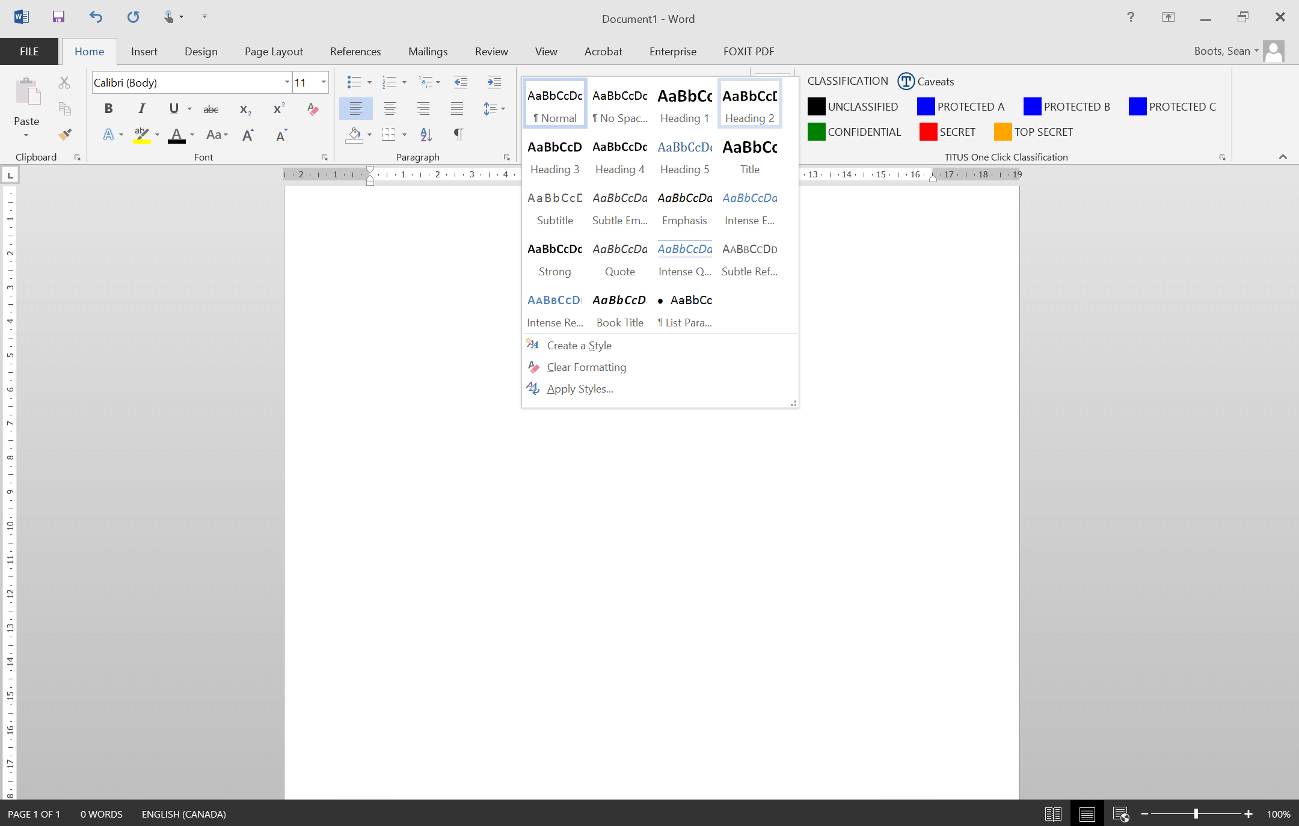Toggle Center paragraph alignment
Screen dimensions: 1299x826
pyautogui.click(x=390, y=109)
